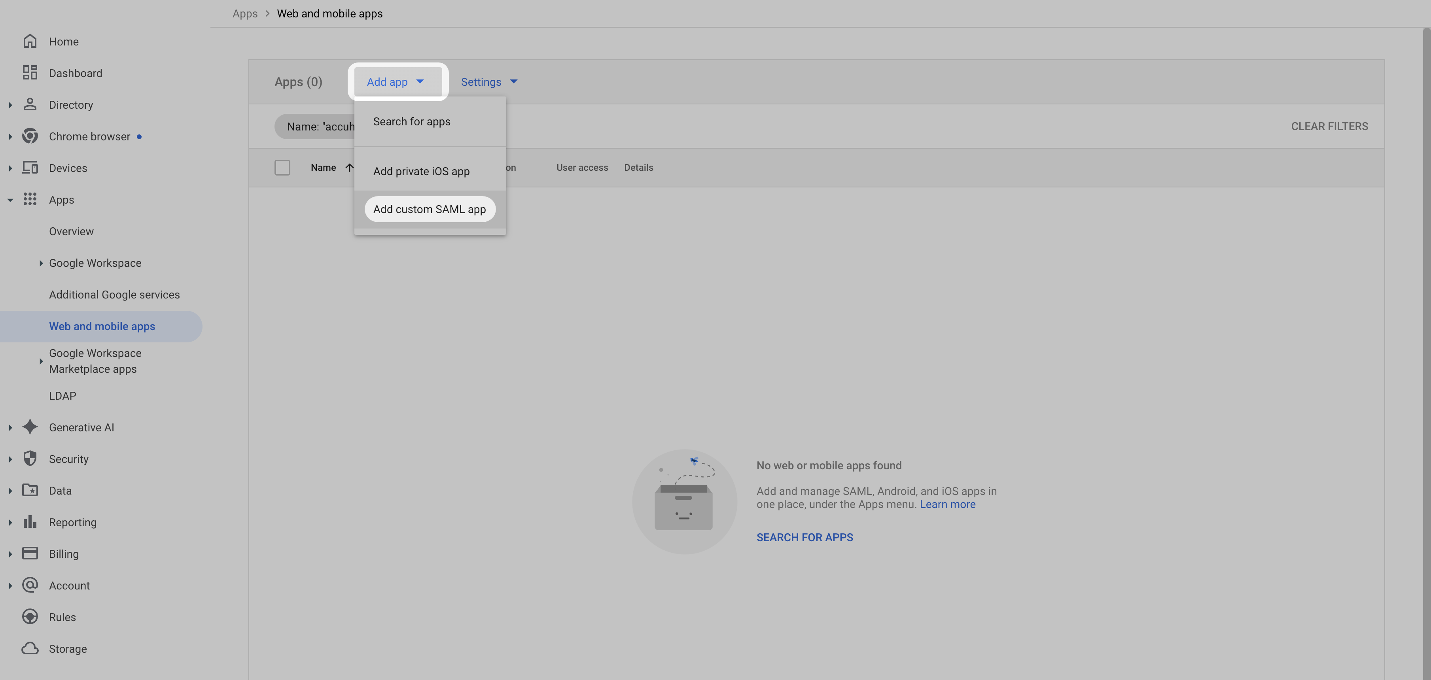Open the Add app dropdown
The image size is (1431, 680).
pos(397,81)
